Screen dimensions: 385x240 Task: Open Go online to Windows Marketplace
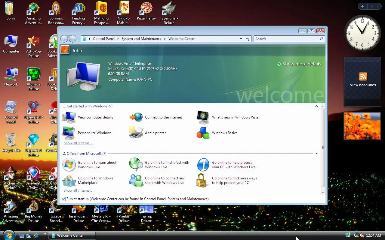pyautogui.click(x=88, y=180)
